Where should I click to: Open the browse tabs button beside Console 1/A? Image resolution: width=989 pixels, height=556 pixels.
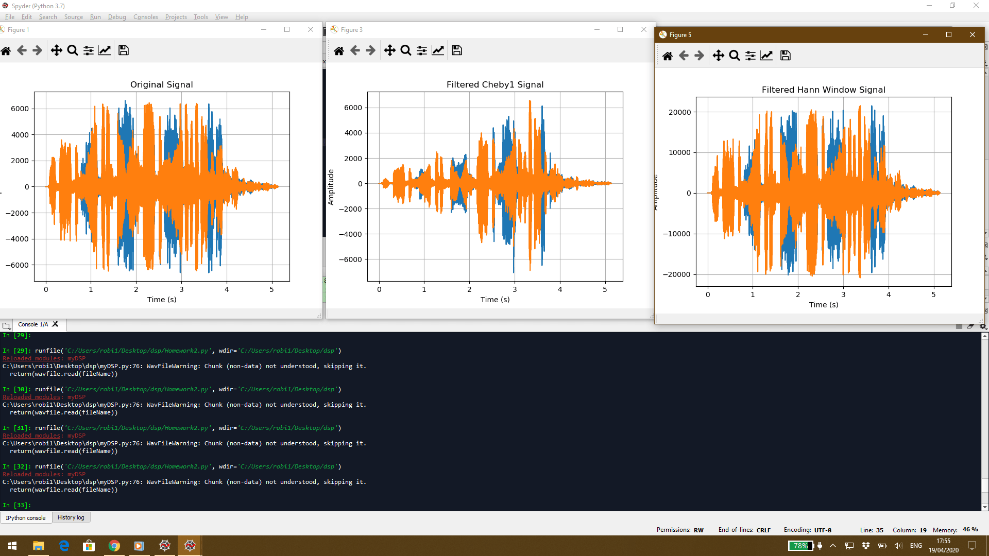tap(6, 325)
